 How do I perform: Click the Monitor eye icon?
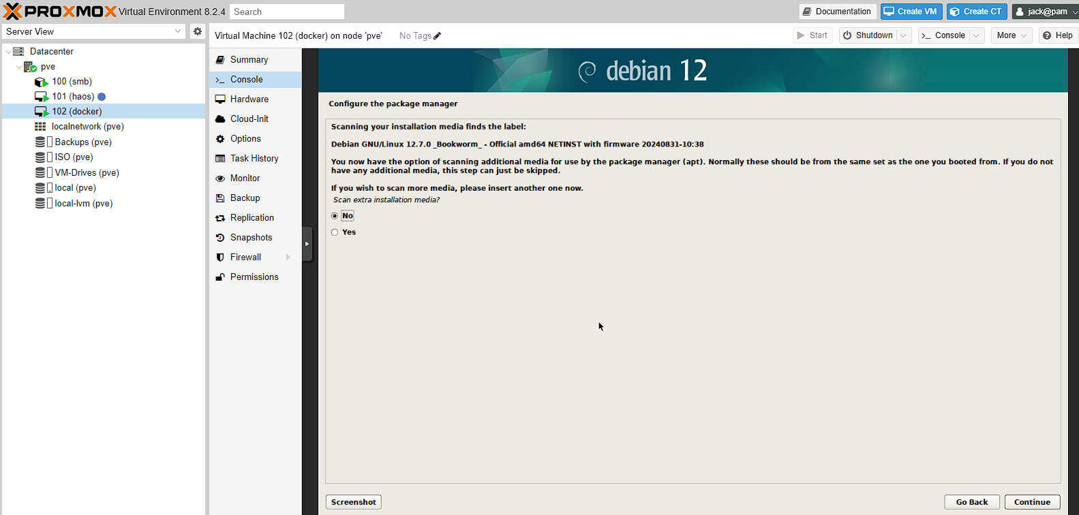[220, 178]
